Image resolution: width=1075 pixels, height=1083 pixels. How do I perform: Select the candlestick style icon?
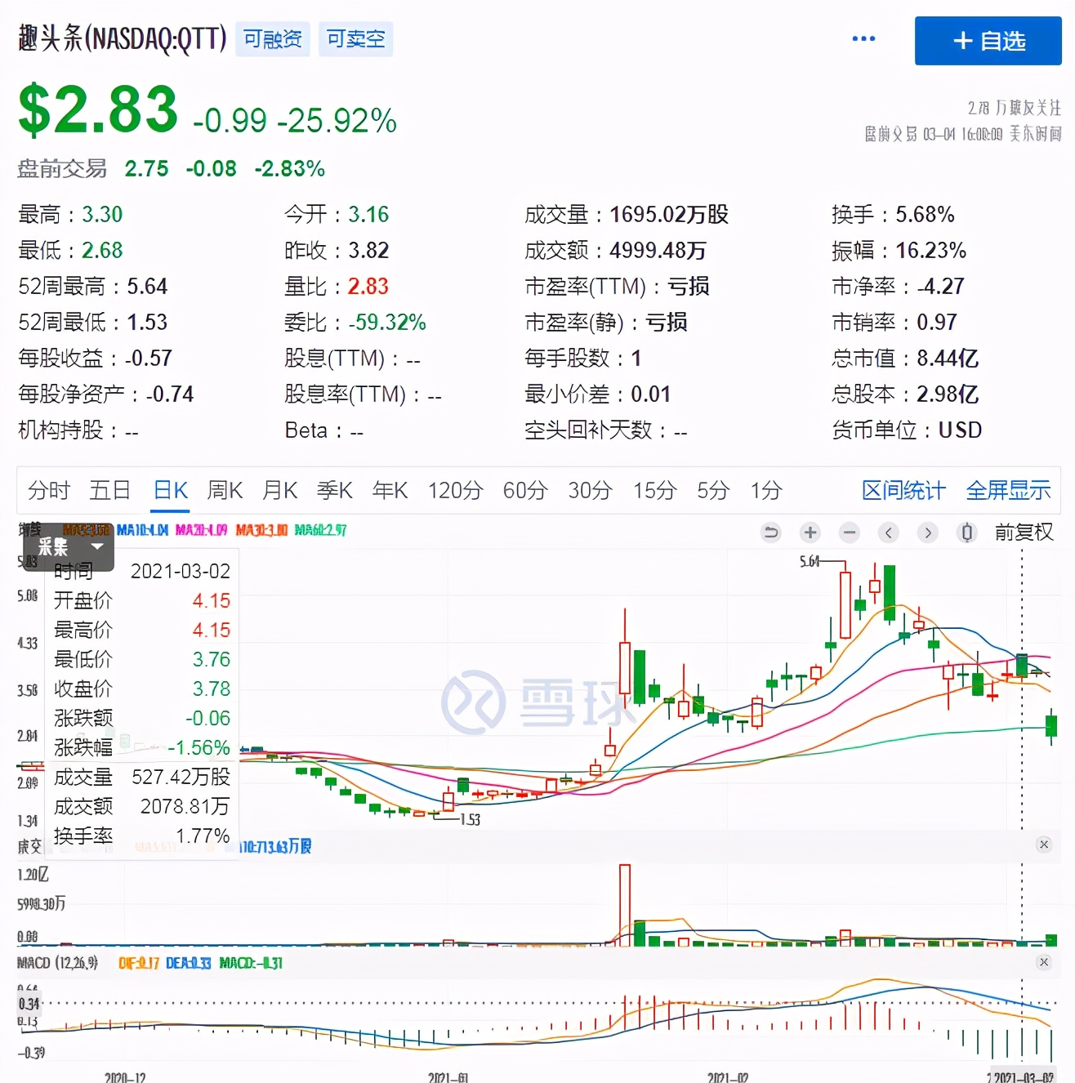[x=966, y=532]
